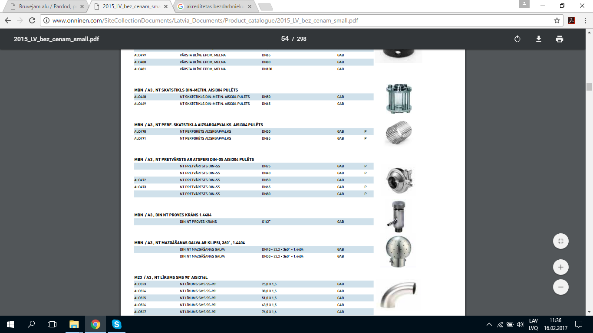Show hidden system tray icons

pos(489,324)
